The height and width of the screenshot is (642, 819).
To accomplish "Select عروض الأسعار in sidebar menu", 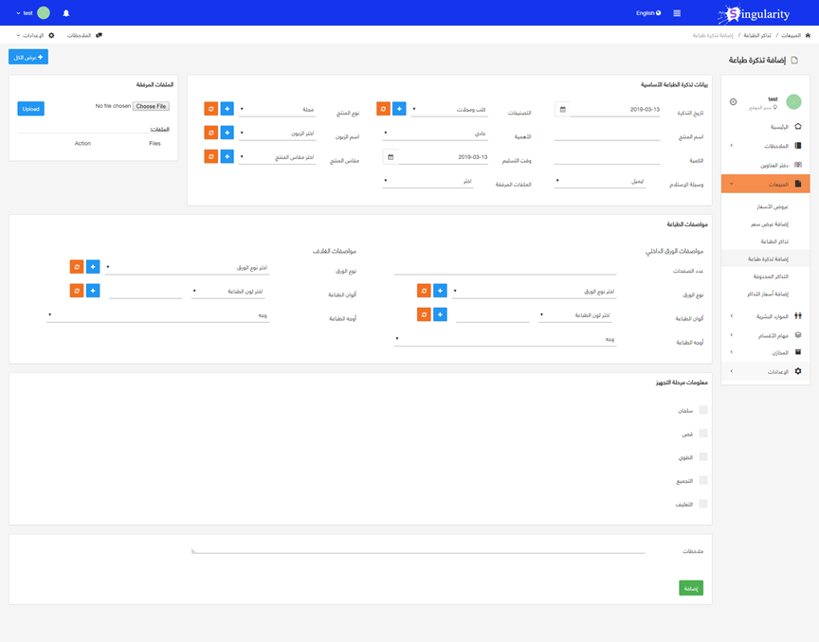I will tap(773, 206).
